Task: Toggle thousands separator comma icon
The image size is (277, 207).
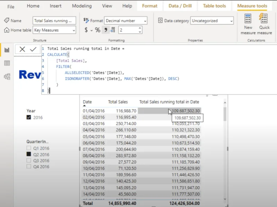Action: pos(106,30)
